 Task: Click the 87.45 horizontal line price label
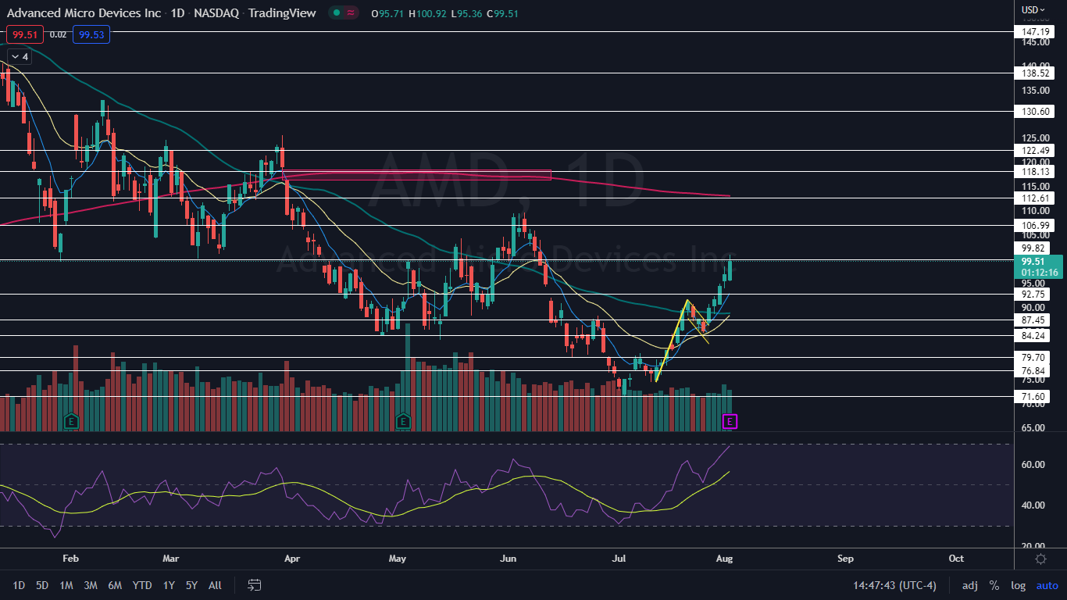(1034, 320)
